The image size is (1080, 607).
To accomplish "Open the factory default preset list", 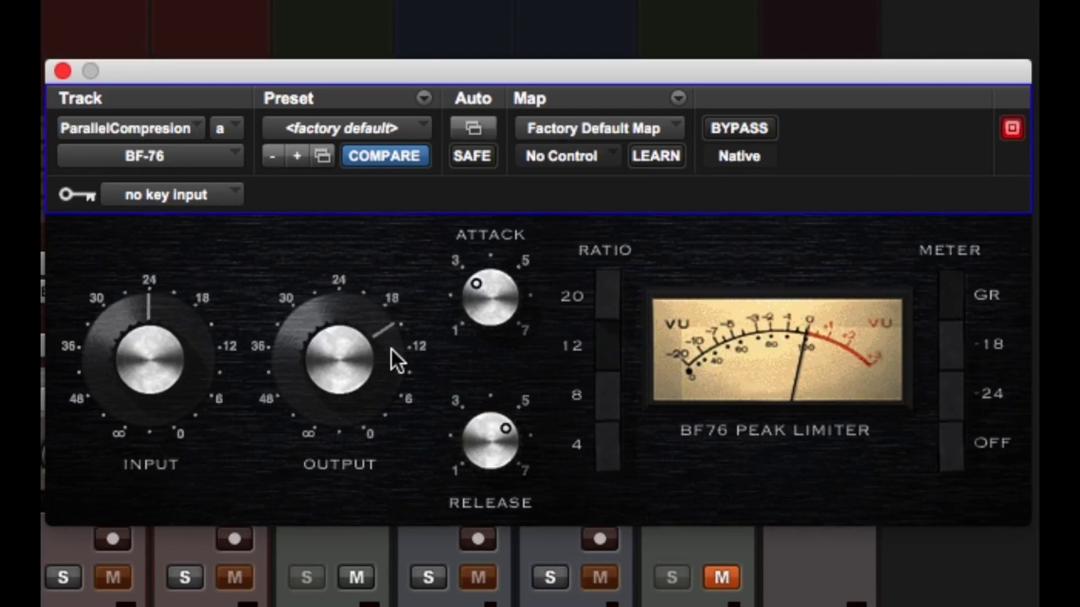I will (x=347, y=128).
